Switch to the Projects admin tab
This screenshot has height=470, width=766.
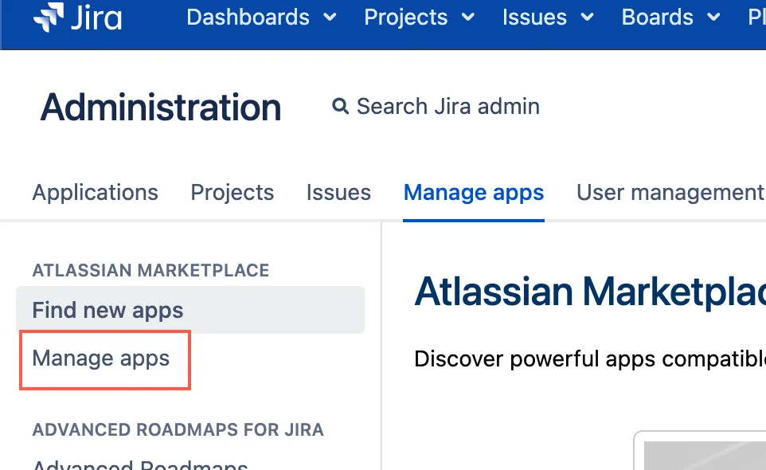(x=232, y=193)
